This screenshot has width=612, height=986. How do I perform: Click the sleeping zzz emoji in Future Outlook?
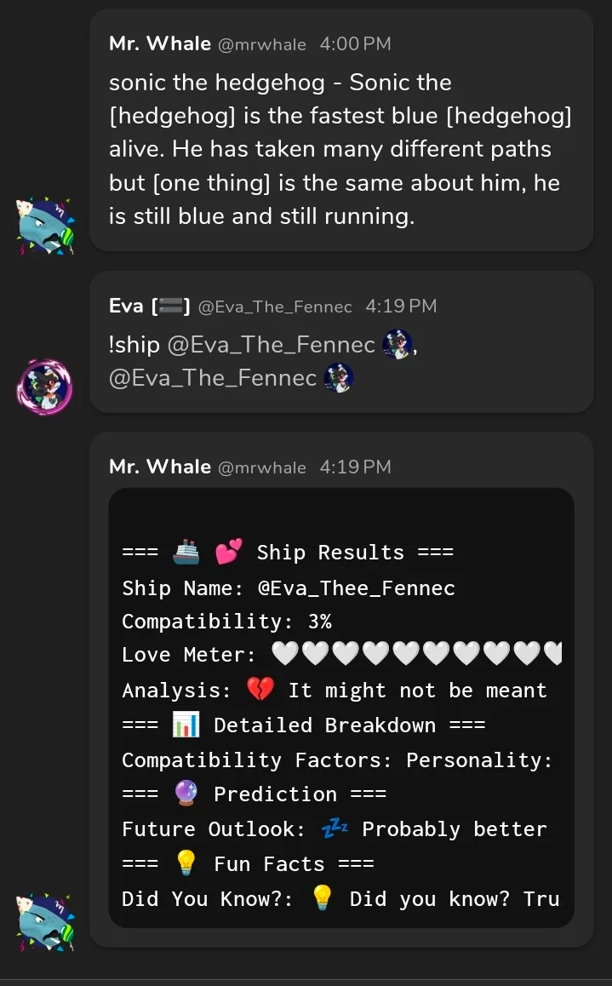point(334,829)
